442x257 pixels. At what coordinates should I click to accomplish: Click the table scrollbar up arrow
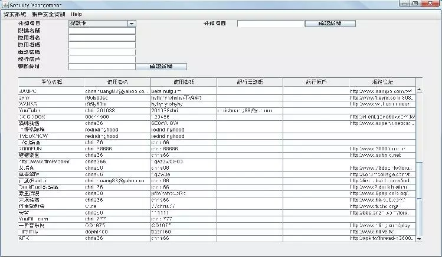[419, 90]
